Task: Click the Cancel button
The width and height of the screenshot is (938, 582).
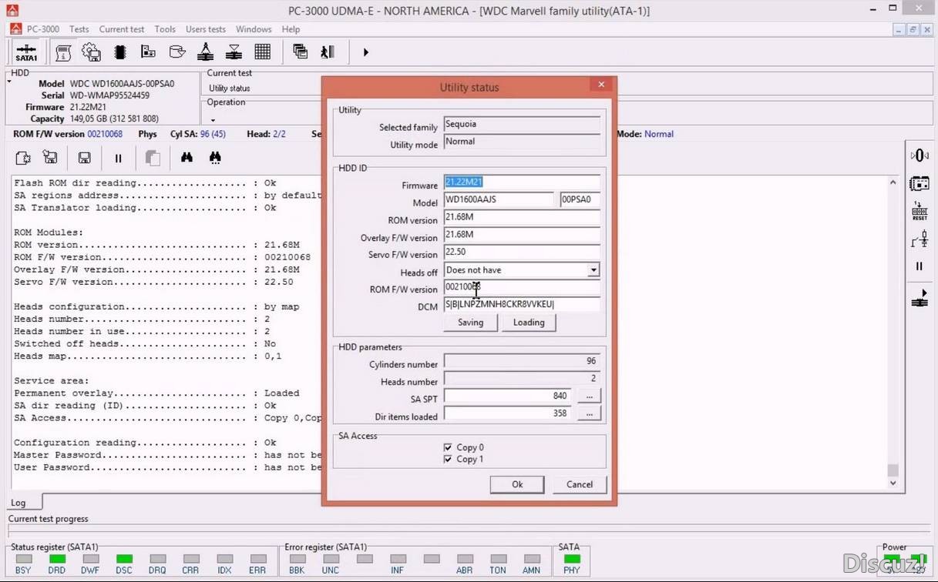Action: (x=580, y=484)
